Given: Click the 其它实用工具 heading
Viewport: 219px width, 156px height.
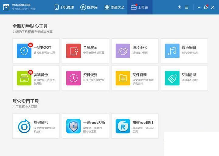Looking at the screenshot, I should point(26,101).
